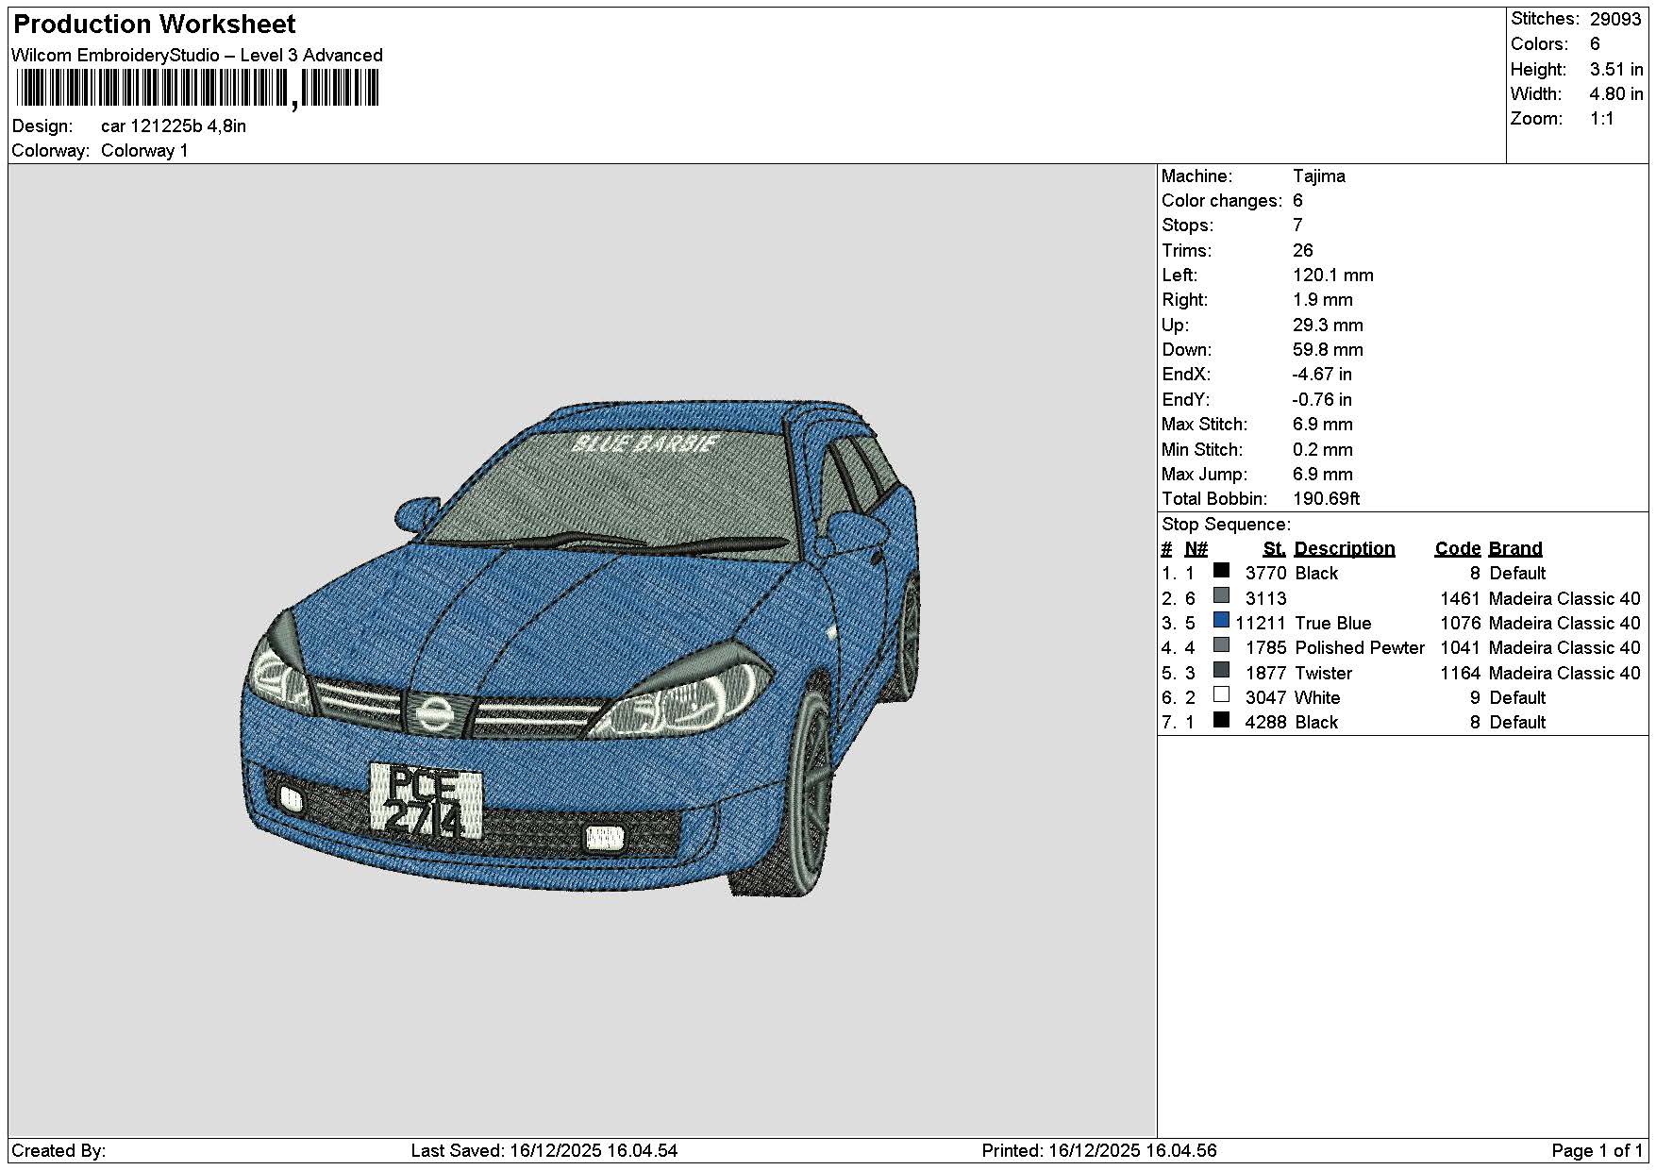Screen dimensions: 1656x1170
Task: Click the Machine value 'Tajima'
Action: (1318, 175)
